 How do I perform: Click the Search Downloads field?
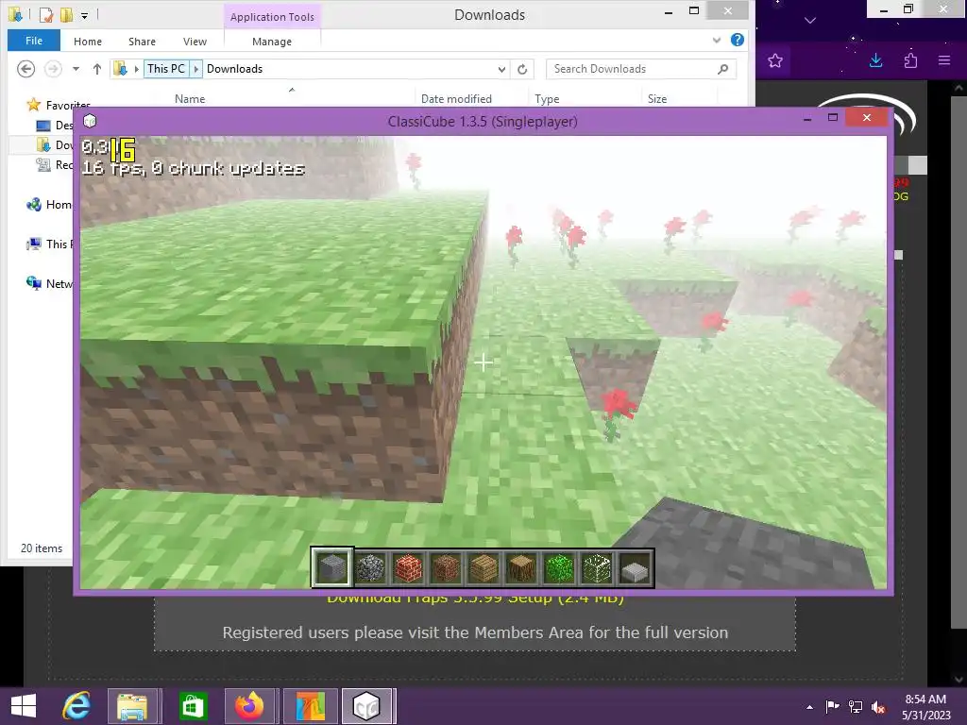(641, 69)
